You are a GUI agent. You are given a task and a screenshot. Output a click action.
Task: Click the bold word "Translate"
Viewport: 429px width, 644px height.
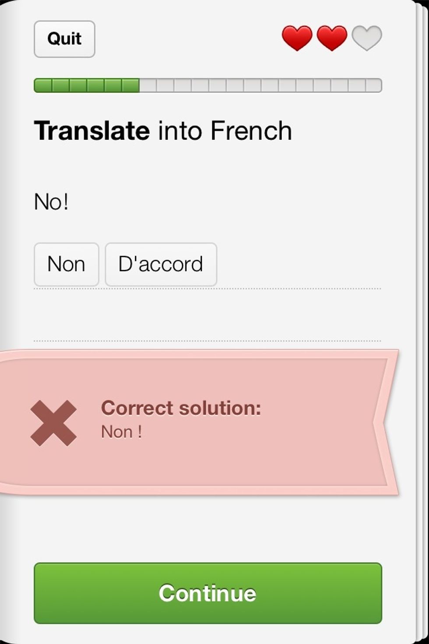[x=92, y=131]
